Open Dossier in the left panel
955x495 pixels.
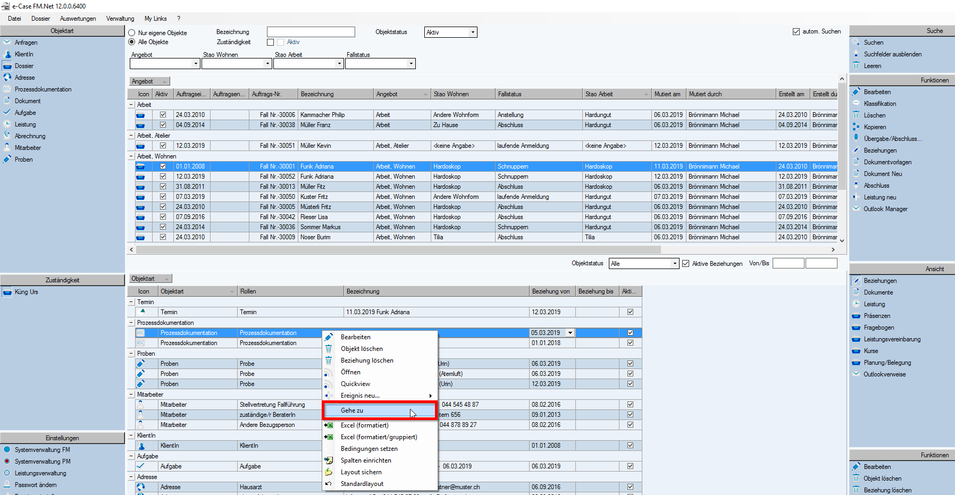point(24,66)
